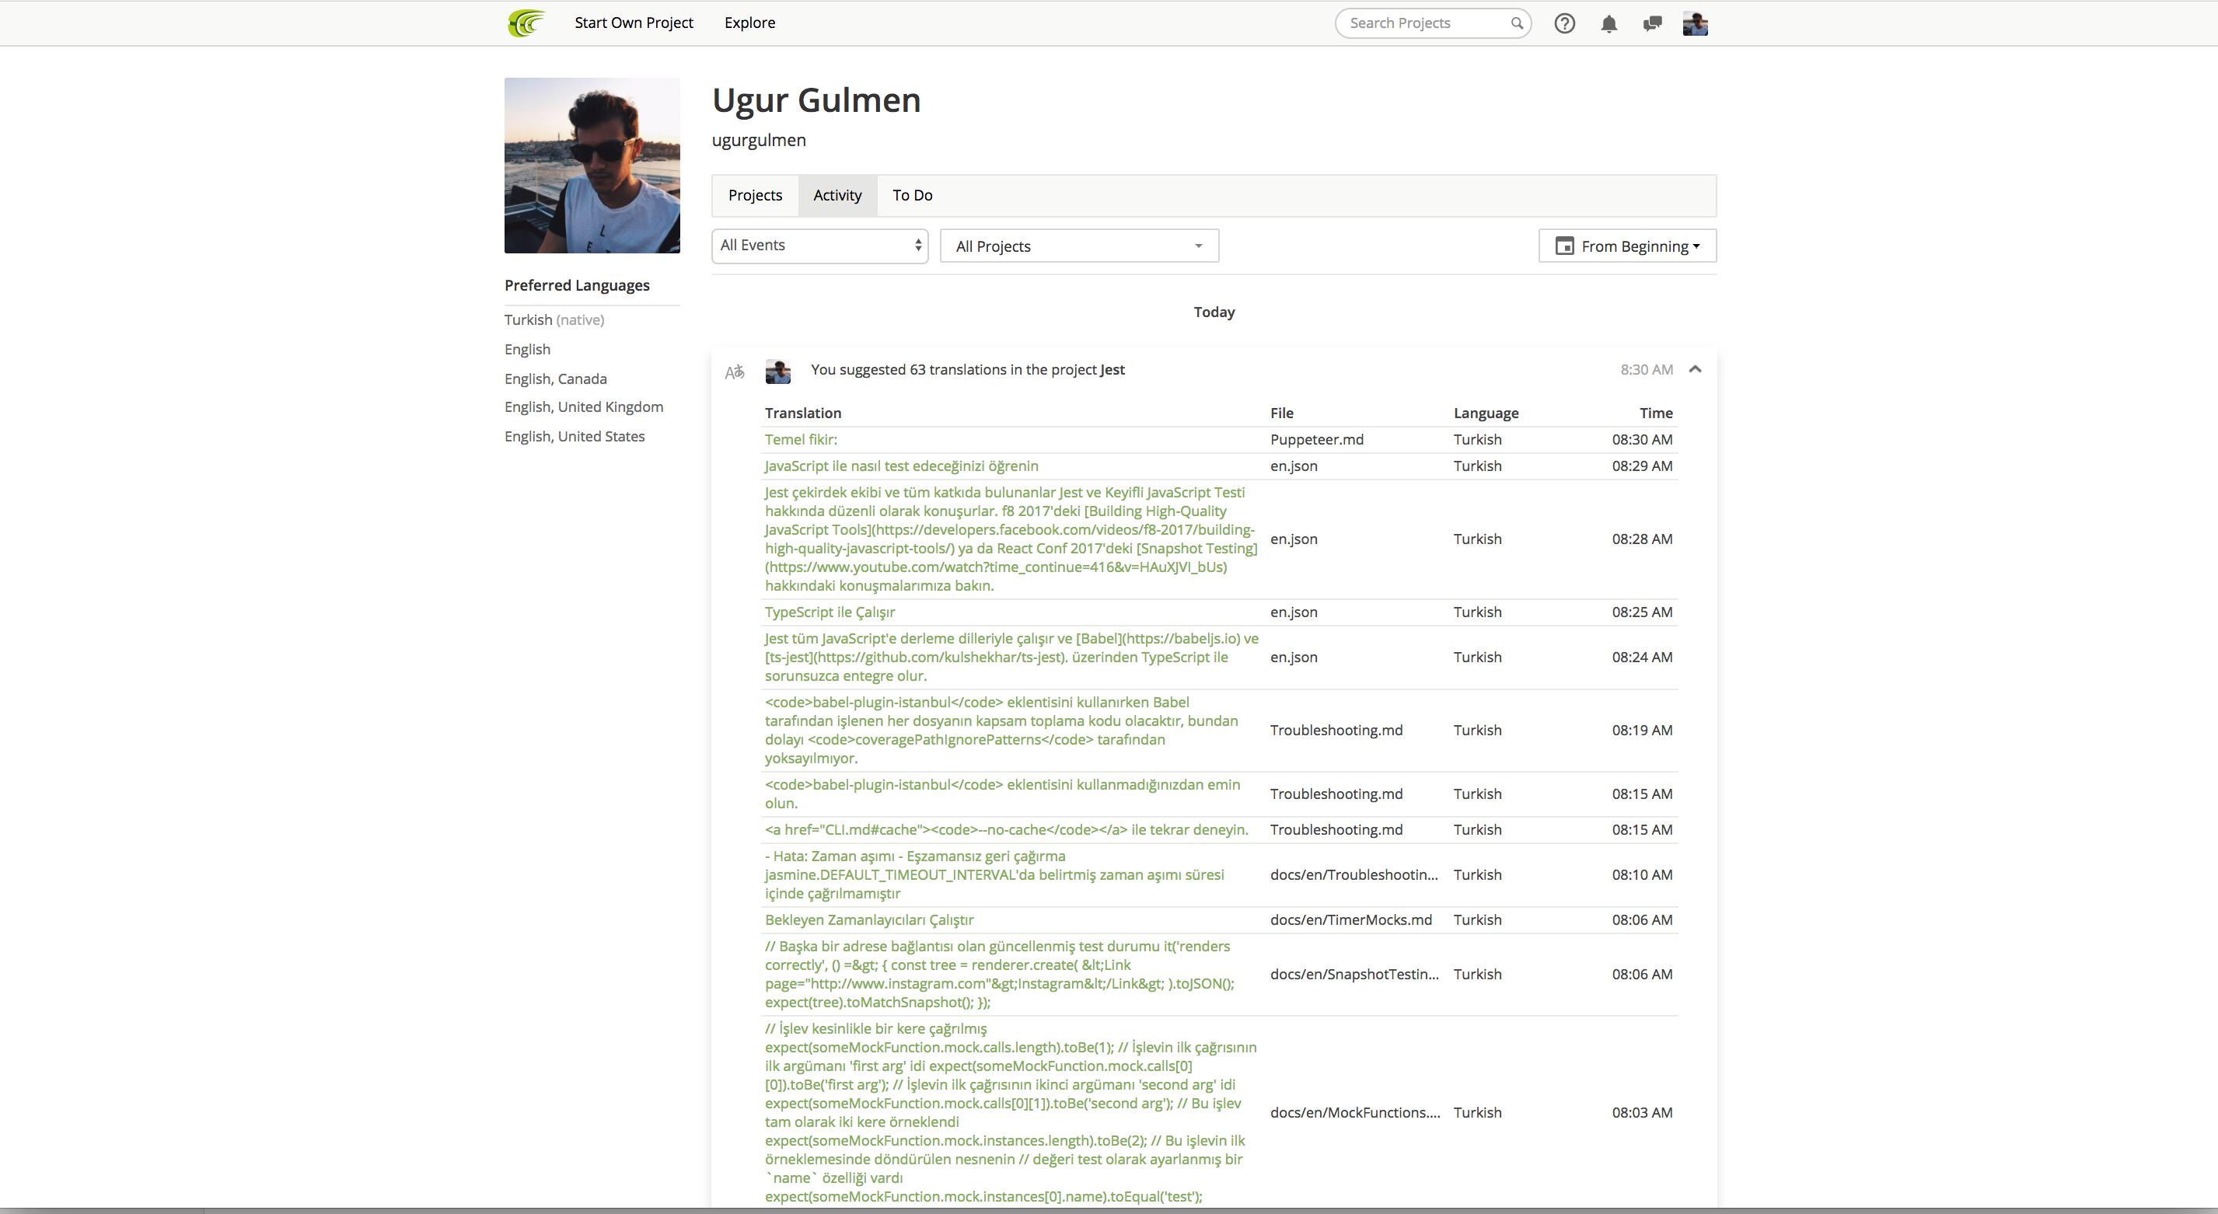Click English, United States preferred language
2218x1214 pixels.
(x=575, y=437)
